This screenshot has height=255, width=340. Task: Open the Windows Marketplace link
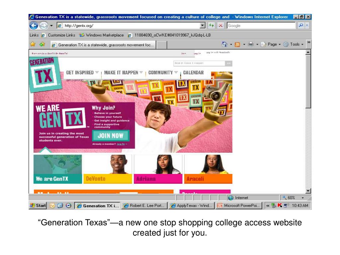point(102,35)
